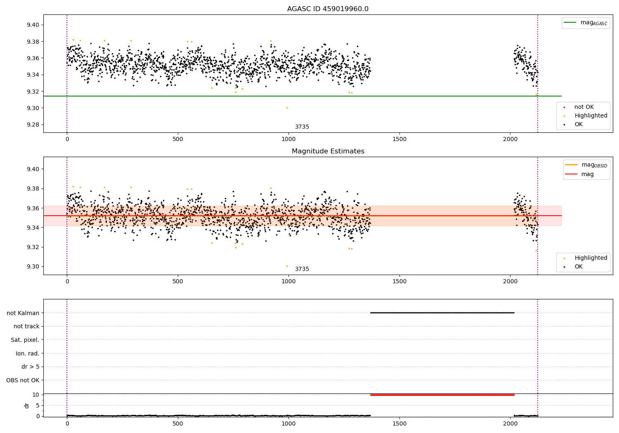Click the Magnitude Estimates subplot title
Viewport: 619px width, 433px height.
tap(328, 151)
